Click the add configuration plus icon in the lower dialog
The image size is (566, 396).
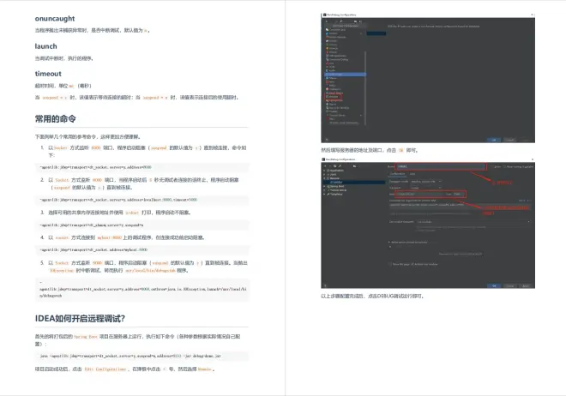coord(324,165)
